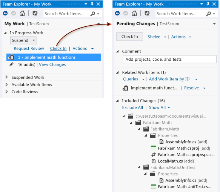
Task: Click search magnifier in right Pending Changes panel
Action: pyautogui.click(x=209, y=14)
